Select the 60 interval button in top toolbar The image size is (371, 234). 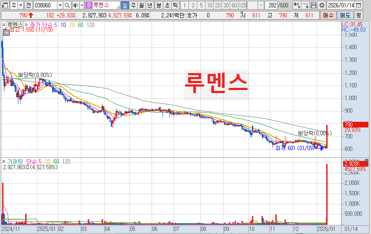tap(234, 5)
